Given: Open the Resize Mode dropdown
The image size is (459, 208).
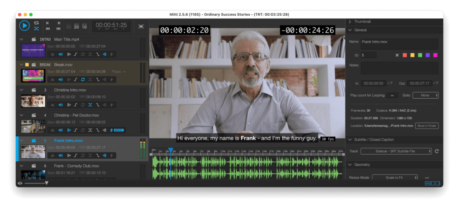Looking at the screenshot, I should pyautogui.click(x=395, y=178).
